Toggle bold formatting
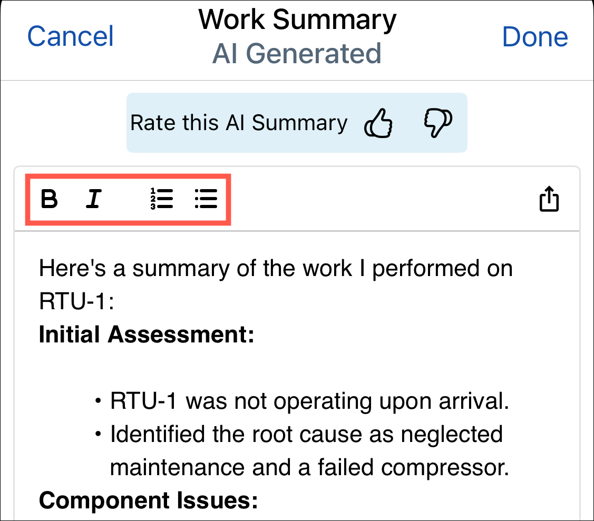This screenshot has height=521, width=594. [49, 199]
